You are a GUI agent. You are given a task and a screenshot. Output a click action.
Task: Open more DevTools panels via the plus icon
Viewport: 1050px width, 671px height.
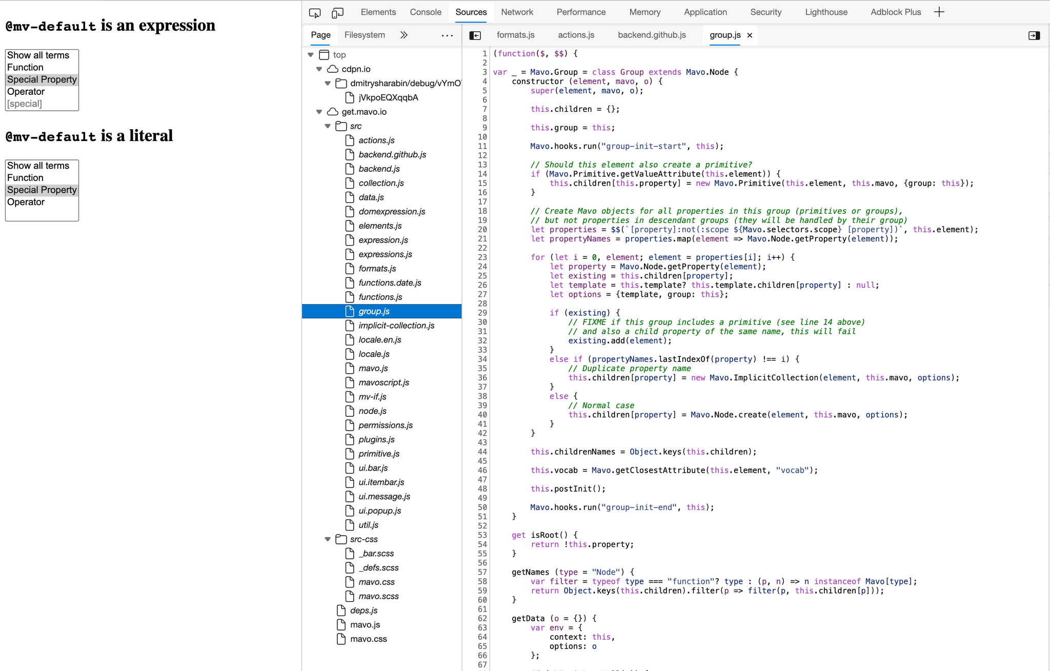939,12
